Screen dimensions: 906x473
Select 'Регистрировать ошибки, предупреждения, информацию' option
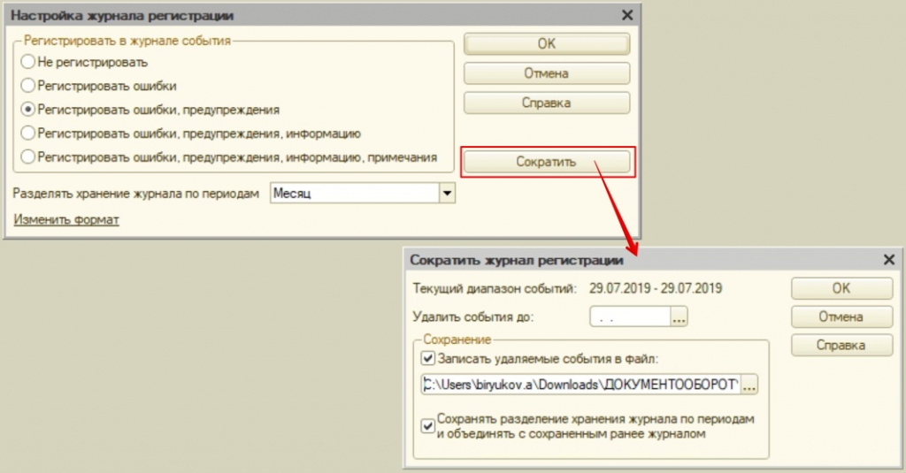(x=28, y=134)
